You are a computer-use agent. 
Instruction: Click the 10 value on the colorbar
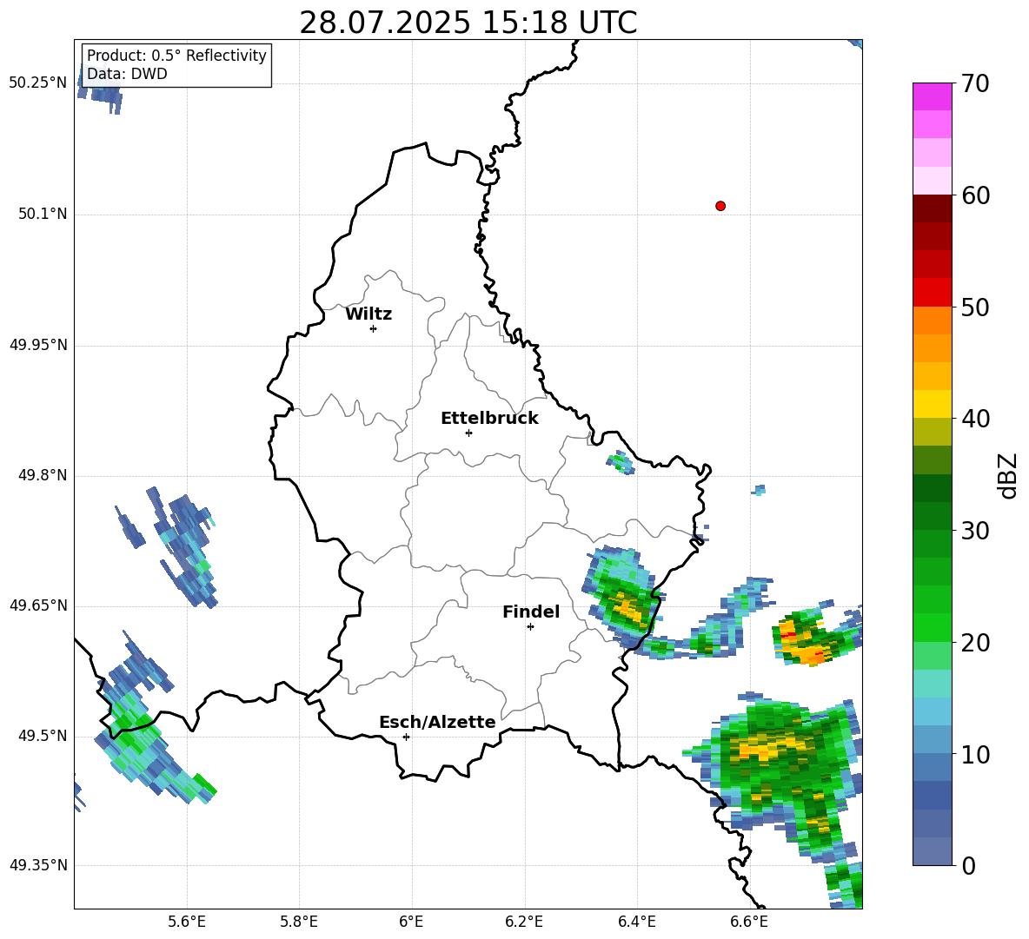[975, 754]
